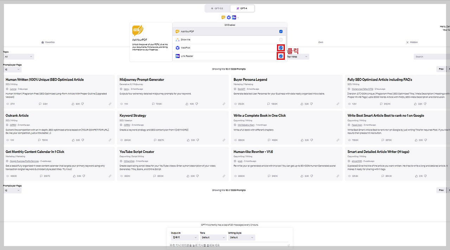The height and width of the screenshot is (250, 450).
Task: Open the Top Votes sort dropdown
Action: 297,57
